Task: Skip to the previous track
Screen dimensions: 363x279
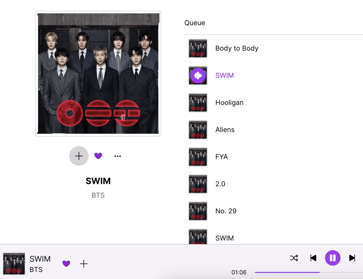Action: click(313, 258)
